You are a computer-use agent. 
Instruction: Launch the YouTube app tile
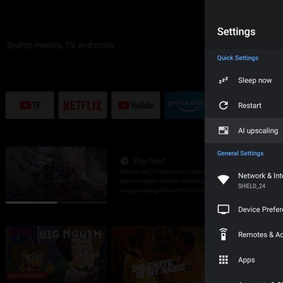(135, 105)
